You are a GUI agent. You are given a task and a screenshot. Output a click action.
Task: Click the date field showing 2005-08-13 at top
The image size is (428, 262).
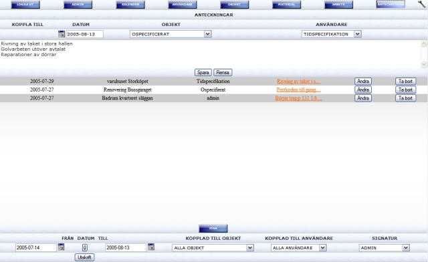point(85,34)
